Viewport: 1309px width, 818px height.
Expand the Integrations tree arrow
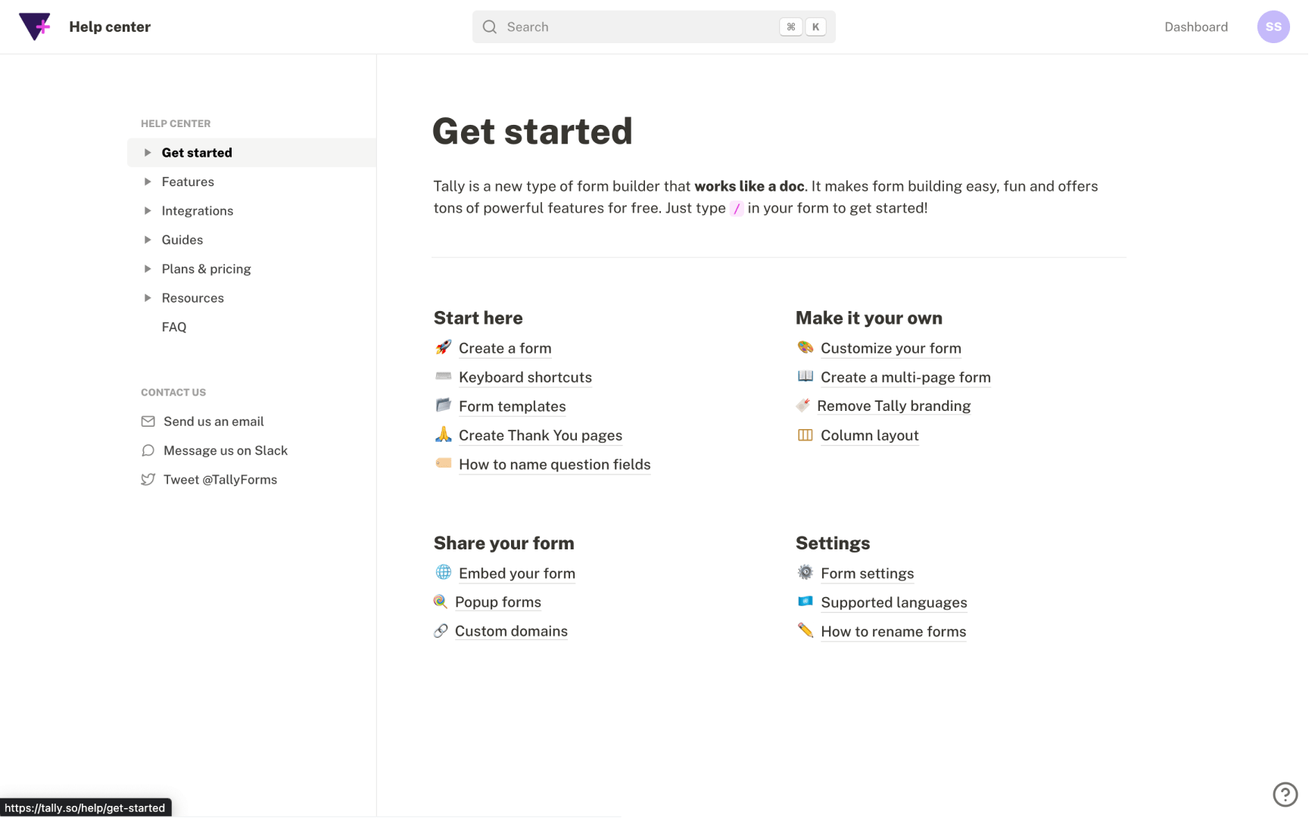pyautogui.click(x=148, y=210)
